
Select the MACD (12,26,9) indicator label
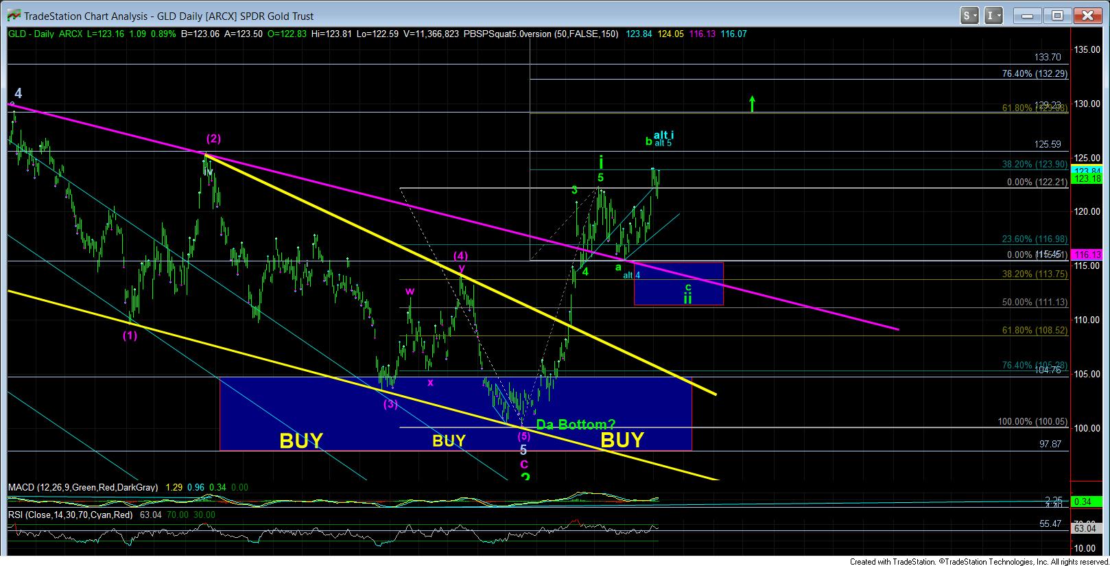pos(83,487)
